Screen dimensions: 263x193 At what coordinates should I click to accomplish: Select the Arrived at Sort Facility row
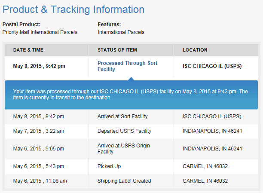click(131, 116)
